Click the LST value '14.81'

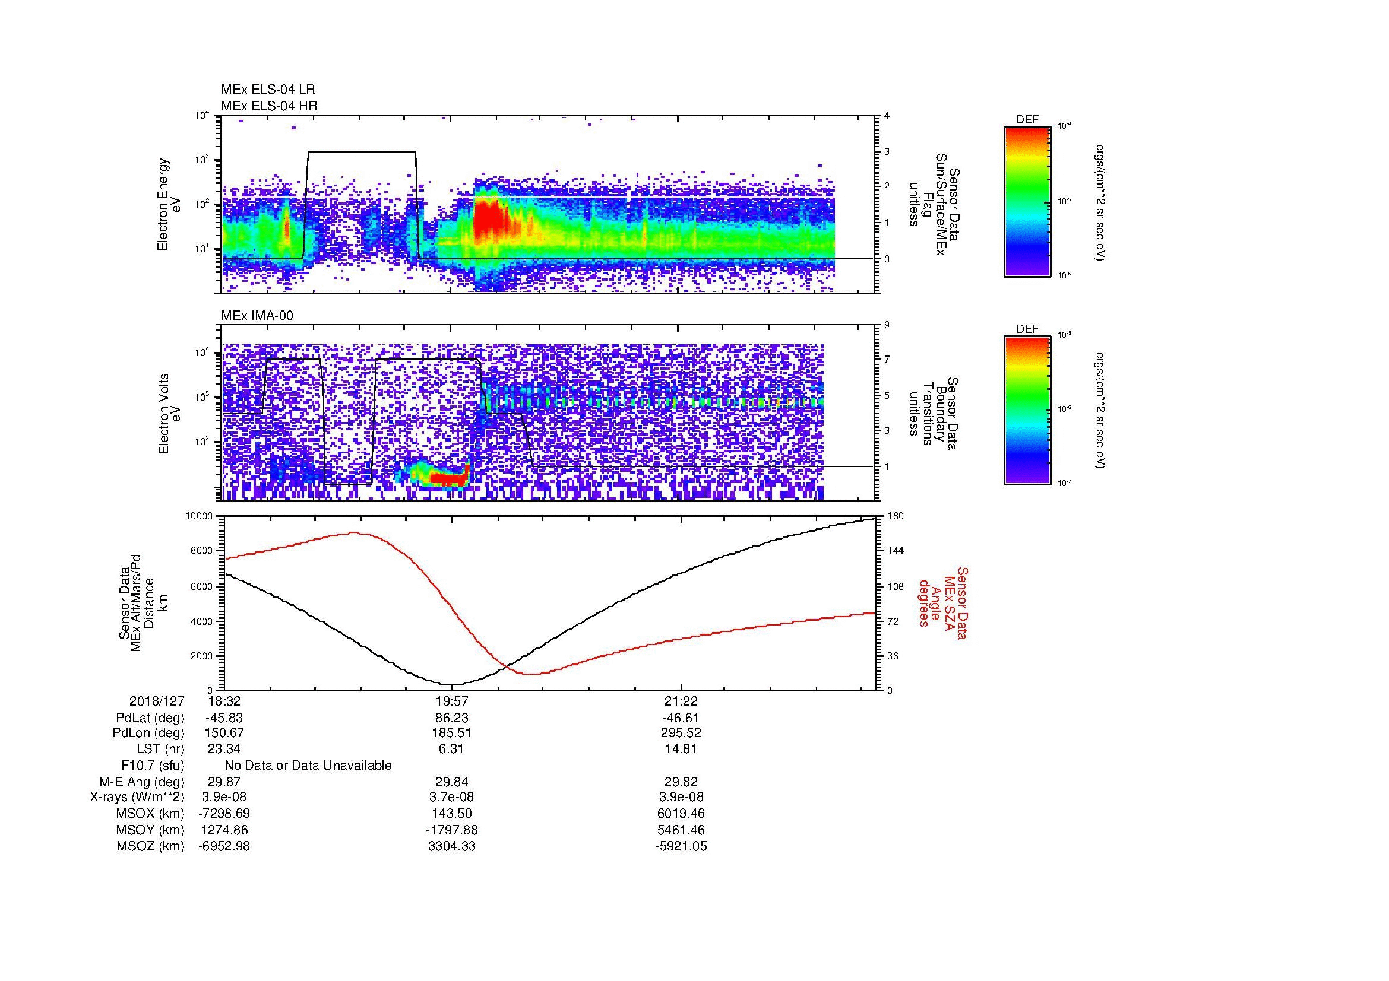click(x=681, y=749)
